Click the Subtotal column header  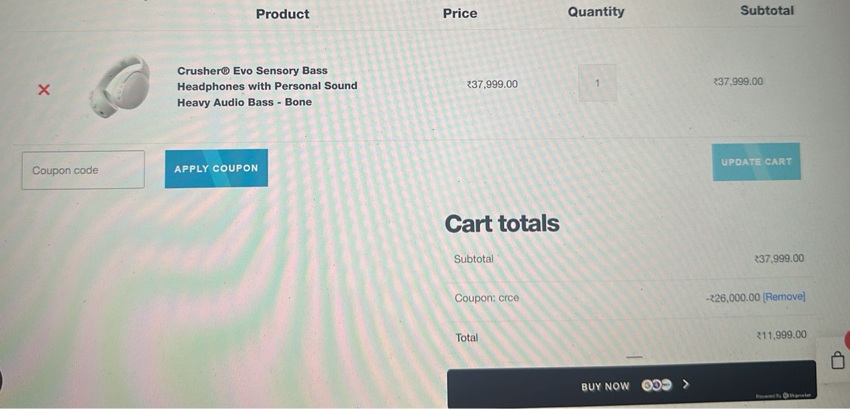767,11
